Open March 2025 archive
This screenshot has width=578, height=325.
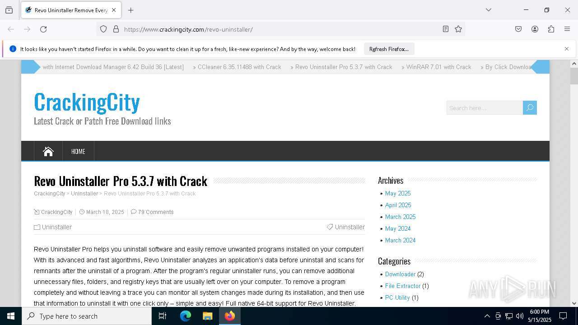pyautogui.click(x=401, y=217)
